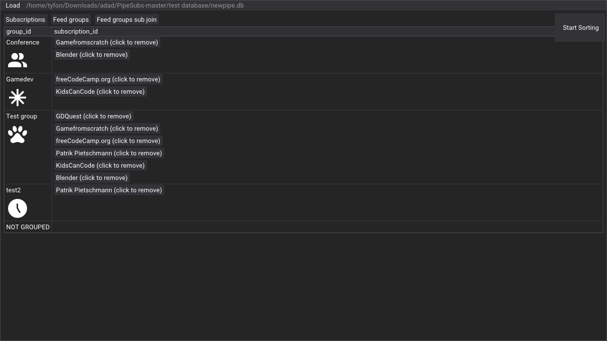Click the Gamedev group asterisk icon

click(18, 98)
